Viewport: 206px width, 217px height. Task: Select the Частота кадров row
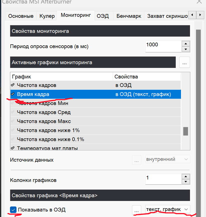(x=96, y=85)
